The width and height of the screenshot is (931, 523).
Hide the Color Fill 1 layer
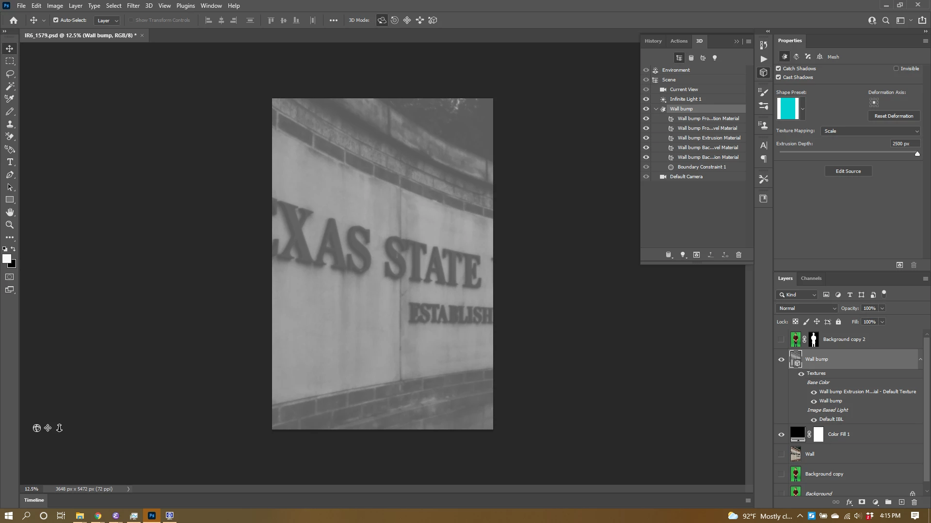[781, 434]
